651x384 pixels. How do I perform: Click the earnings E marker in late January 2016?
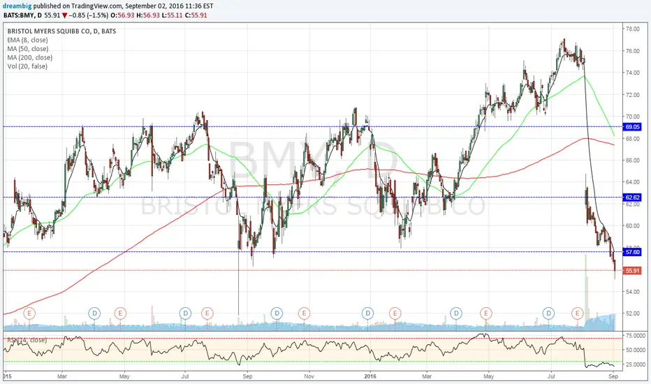[395, 313]
